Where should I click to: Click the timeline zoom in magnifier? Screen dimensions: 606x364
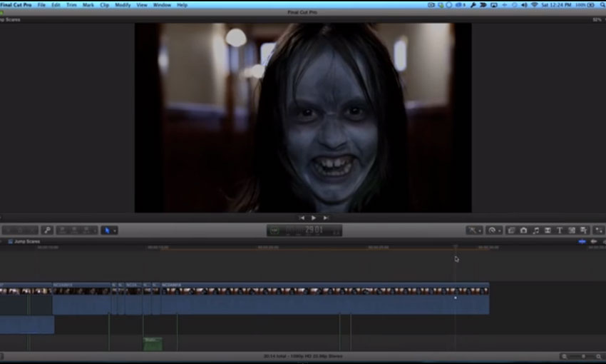pyautogui.click(x=599, y=356)
